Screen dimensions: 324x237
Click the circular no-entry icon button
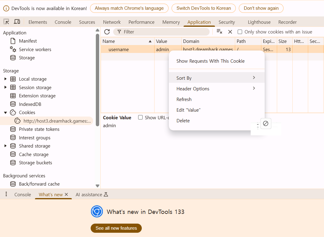coord(266,124)
